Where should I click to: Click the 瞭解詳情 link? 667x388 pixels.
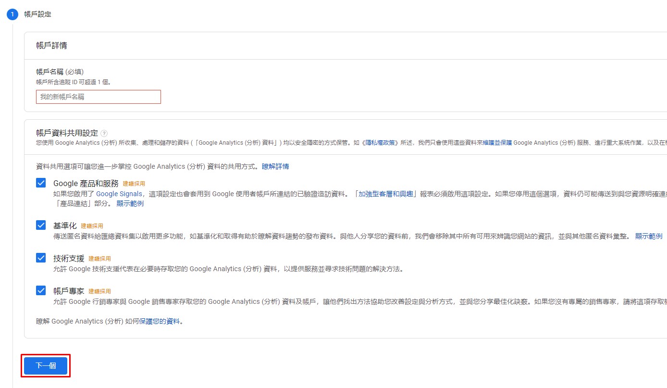click(275, 166)
